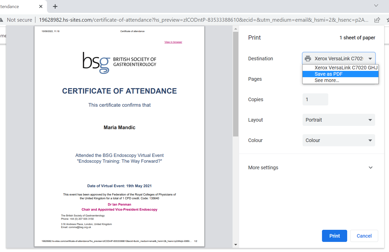Click the View in browser link

[x=173, y=42]
